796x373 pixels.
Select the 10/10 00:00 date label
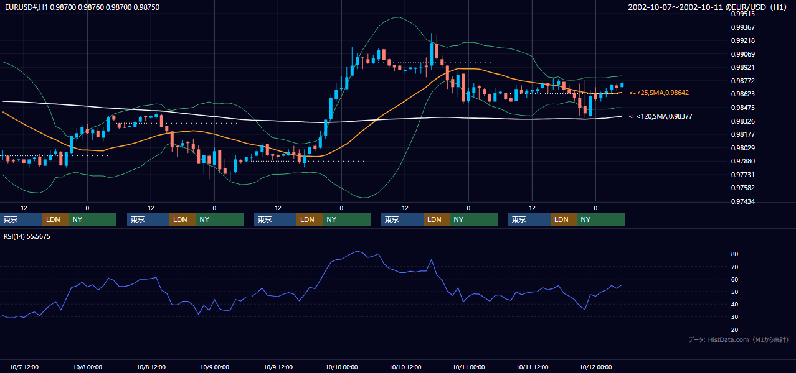(x=342, y=367)
